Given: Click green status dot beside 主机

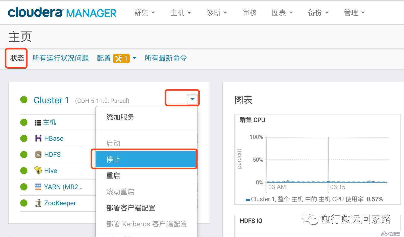Looking at the screenshot, I should click(x=24, y=122).
